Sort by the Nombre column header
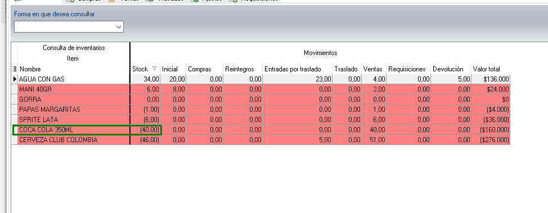The width and height of the screenshot is (548, 213). [x=74, y=69]
